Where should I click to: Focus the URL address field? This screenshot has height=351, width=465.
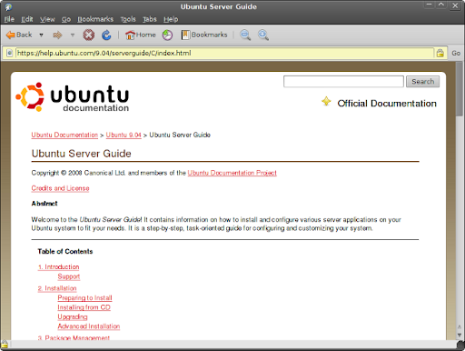[224, 53]
